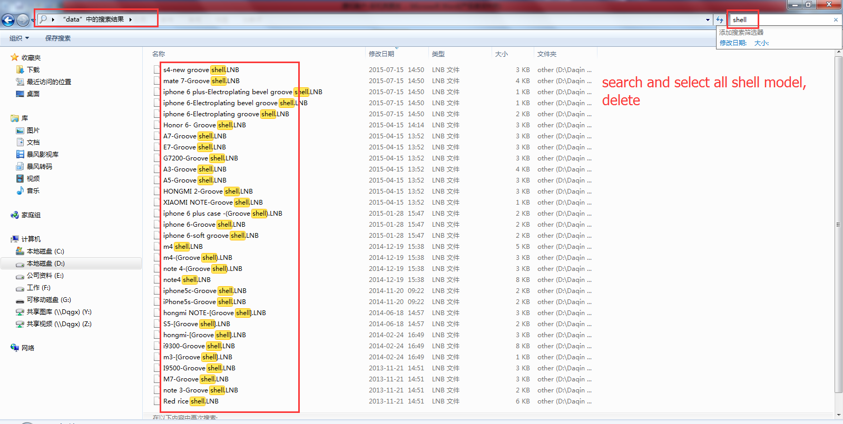Screen dimensions: 843x424
Task: Open the 组织 organize dropdown menu
Action: click(19, 38)
